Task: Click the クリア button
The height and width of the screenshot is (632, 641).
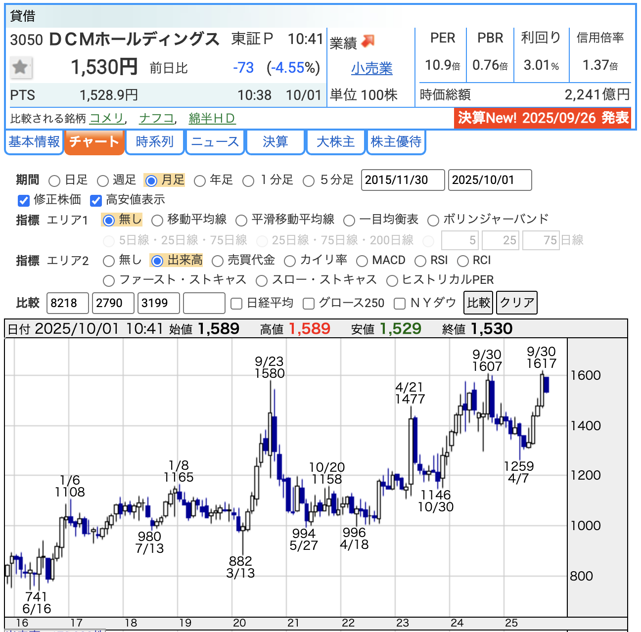Action: [x=517, y=303]
